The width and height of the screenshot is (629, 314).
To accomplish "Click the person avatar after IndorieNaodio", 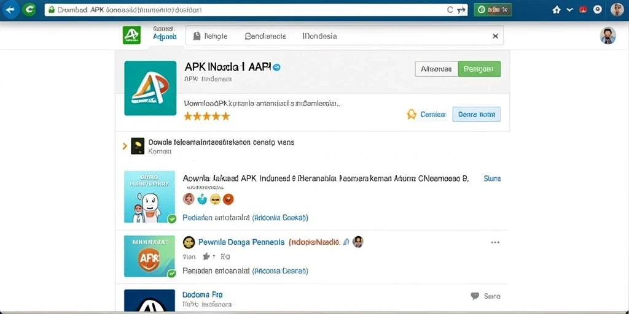I will coord(358,242).
